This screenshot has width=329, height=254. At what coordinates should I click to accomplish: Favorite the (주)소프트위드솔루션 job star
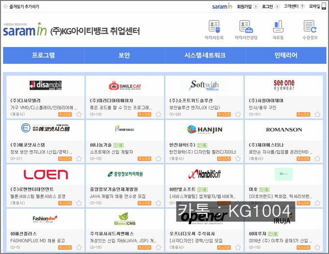[238, 114]
